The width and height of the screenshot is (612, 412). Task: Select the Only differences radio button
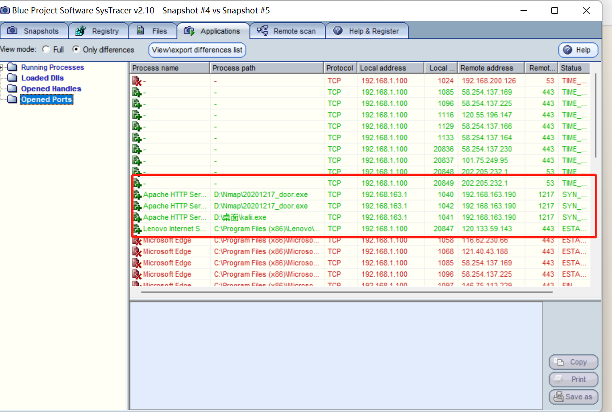point(76,50)
